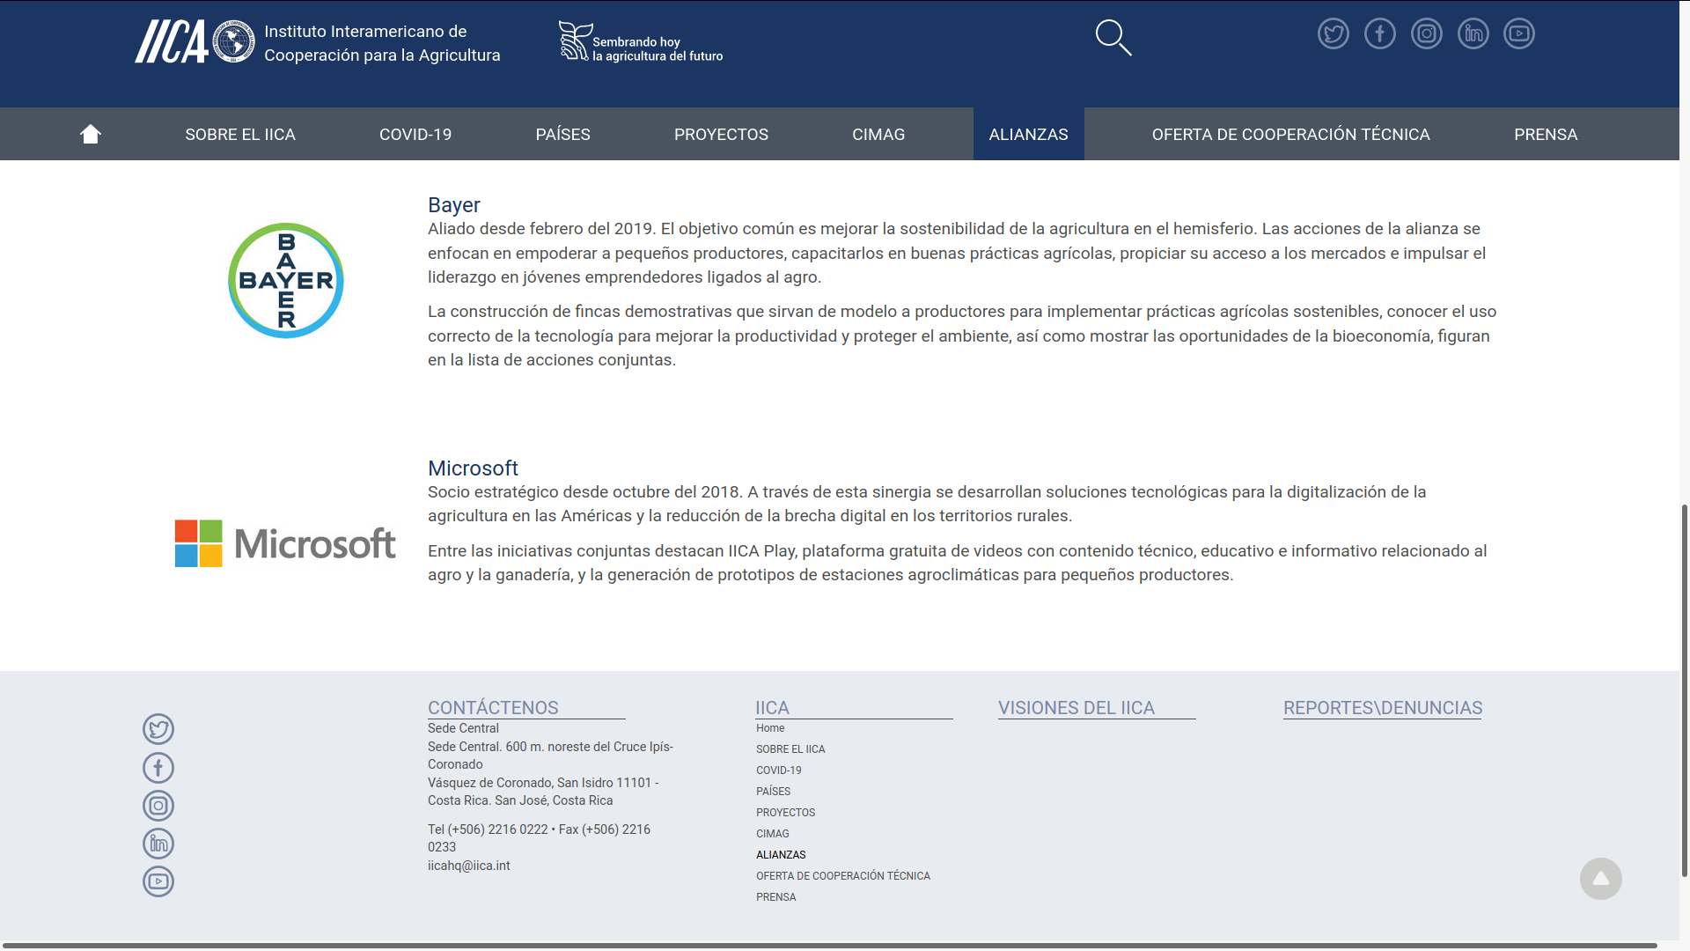Open Facebook icon in the header
The image size is (1690, 951).
(x=1379, y=34)
